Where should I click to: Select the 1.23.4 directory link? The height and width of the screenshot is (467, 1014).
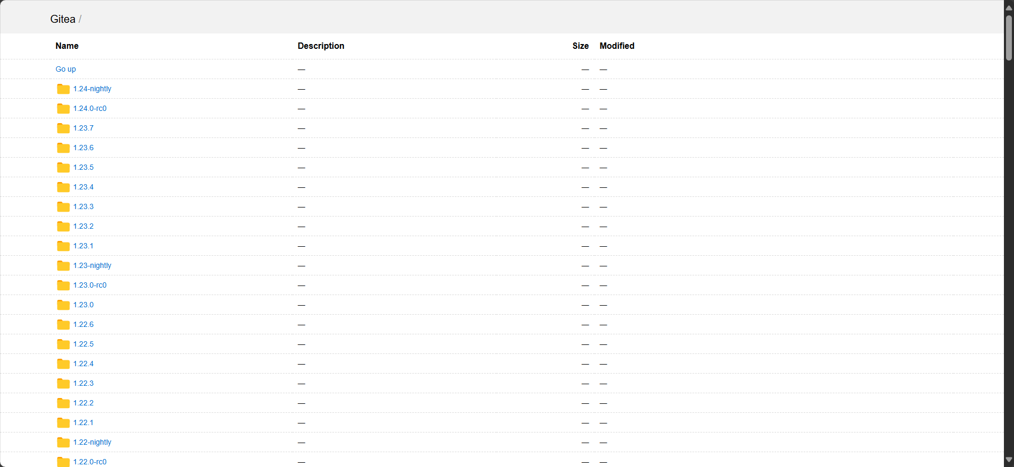(x=83, y=187)
